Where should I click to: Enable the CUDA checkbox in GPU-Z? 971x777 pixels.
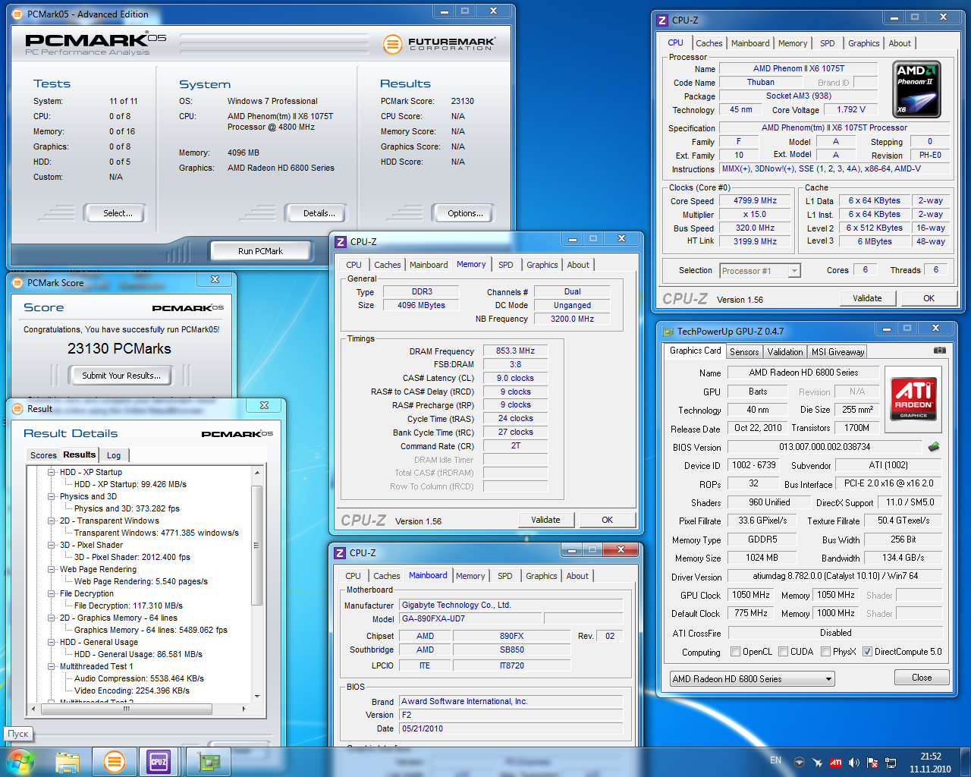coord(783,652)
